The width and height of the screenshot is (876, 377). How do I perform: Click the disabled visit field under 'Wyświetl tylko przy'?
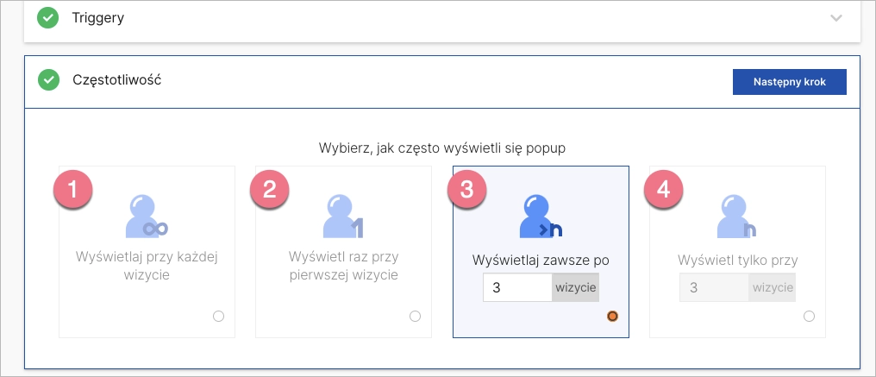tap(713, 287)
